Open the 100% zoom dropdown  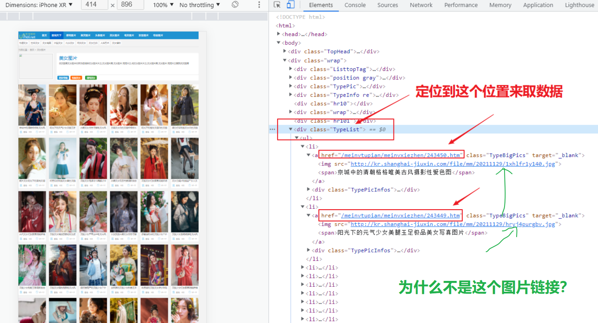[163, 5]
